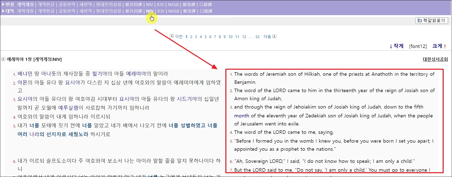
Task: Choose 새번역 in the 대역 row
Action: [86, 11]
